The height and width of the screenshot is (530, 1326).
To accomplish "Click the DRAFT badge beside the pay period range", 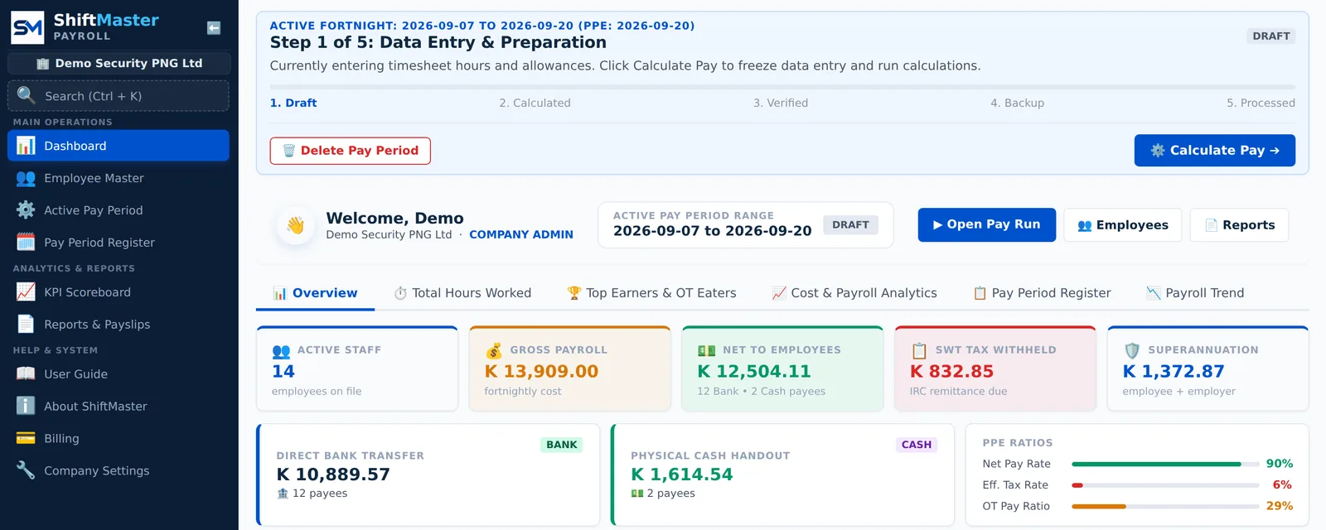I will (x=850, y=224).
